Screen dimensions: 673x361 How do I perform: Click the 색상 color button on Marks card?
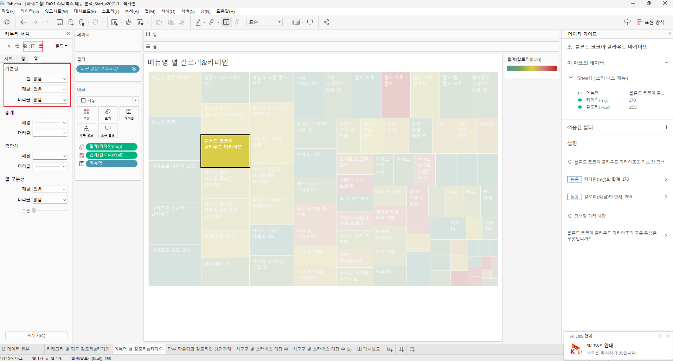(x=86, y=114)
